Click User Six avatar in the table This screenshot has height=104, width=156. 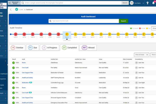(x=136, y=78)
